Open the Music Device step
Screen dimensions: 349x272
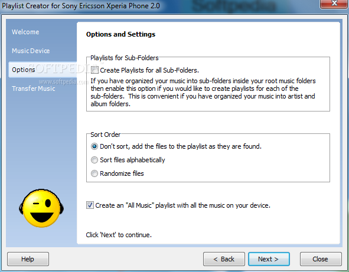coord(31,51)
